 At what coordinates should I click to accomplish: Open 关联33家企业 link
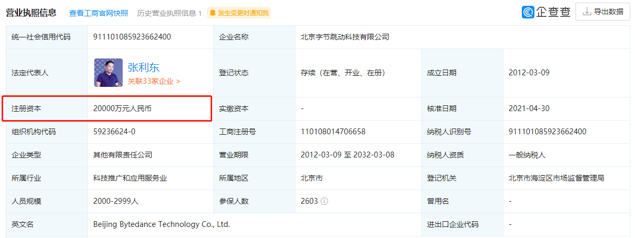pyautogui.click(x=154, y=81)
